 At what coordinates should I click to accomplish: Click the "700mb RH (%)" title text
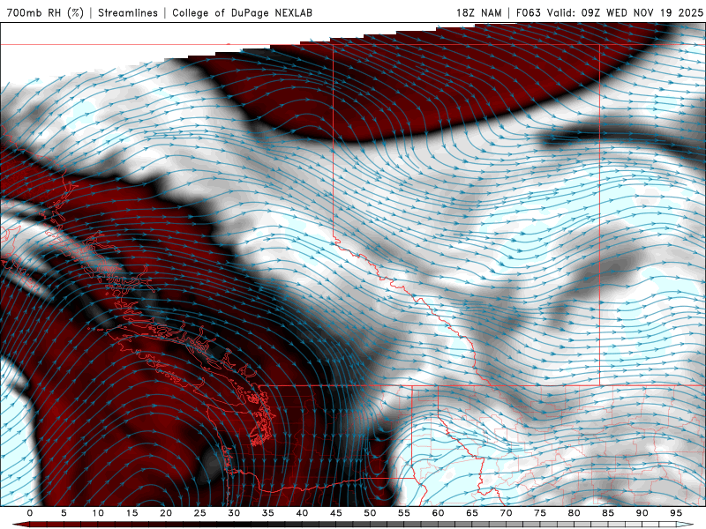[46, 12]
